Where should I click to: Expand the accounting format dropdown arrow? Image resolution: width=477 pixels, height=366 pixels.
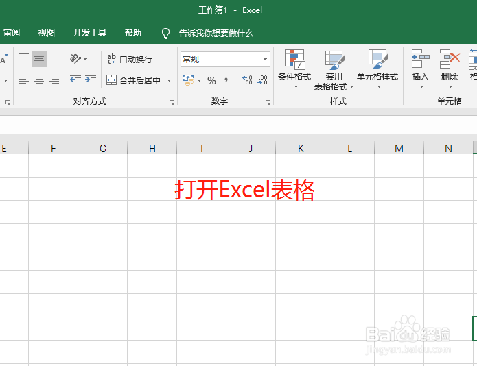tap(199, 80)
